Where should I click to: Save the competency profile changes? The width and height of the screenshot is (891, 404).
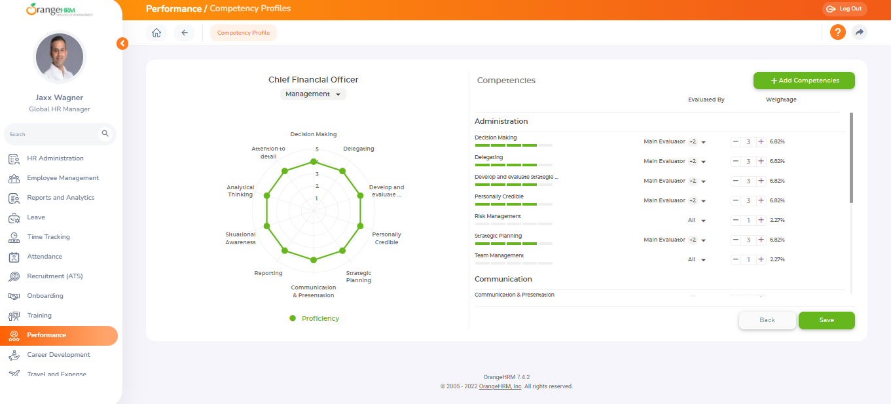(826, 320)
